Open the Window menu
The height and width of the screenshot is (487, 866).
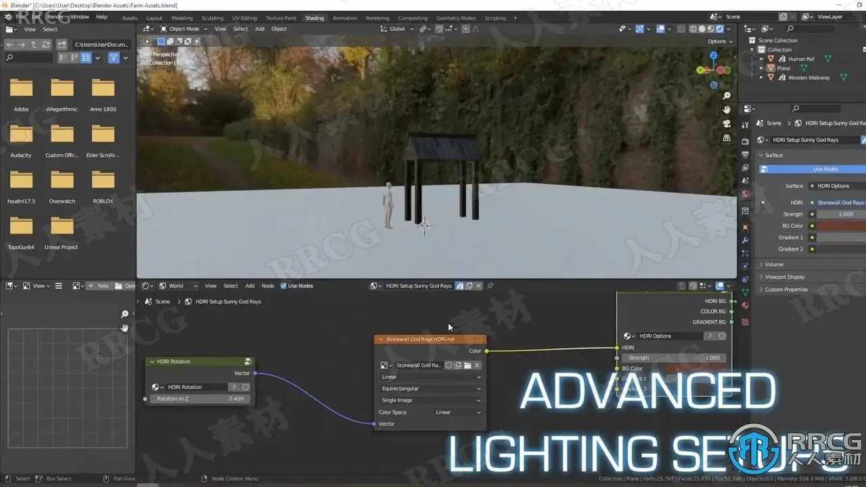point(80,17)
